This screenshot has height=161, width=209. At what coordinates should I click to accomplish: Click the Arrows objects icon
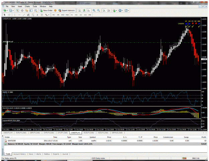click(46, 15)
